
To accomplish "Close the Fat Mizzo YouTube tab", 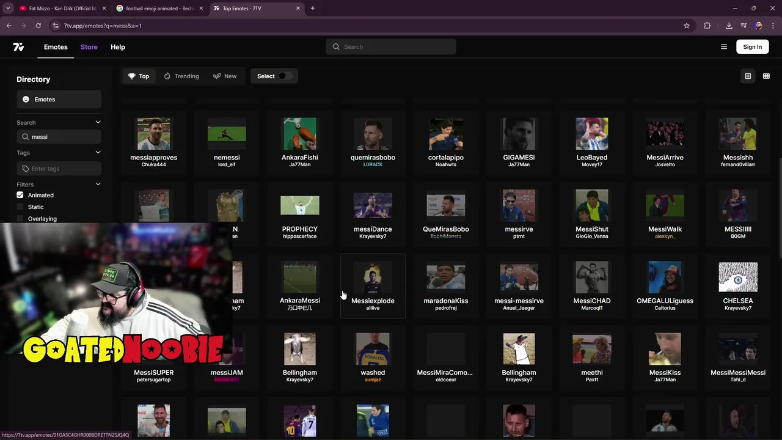I will [x=104, y=9].
